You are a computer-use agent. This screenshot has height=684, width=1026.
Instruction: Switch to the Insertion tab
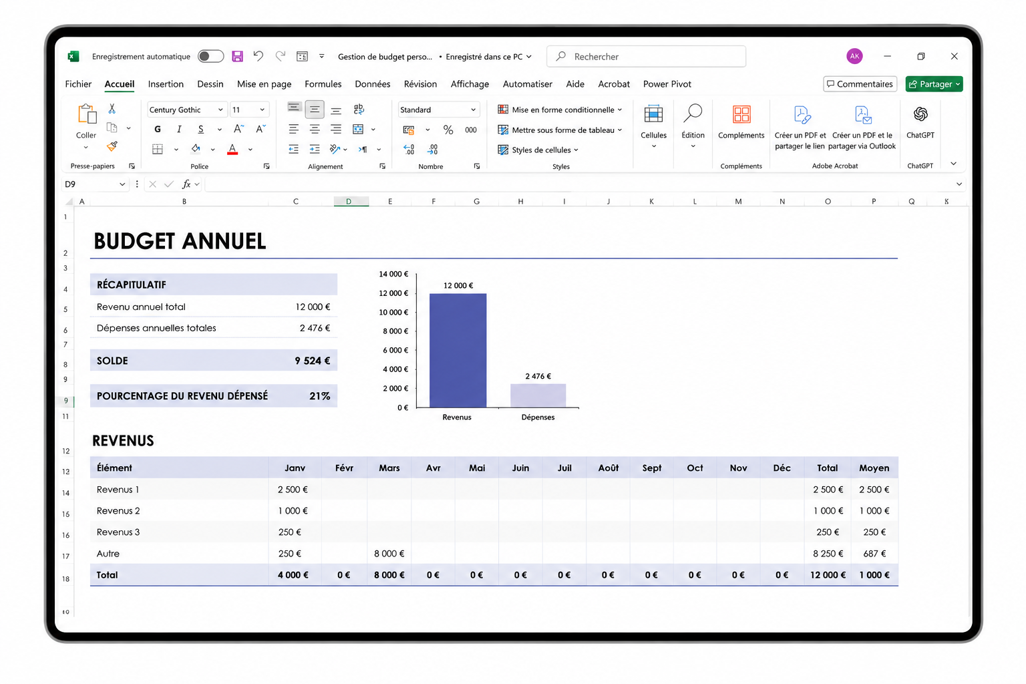point(166,84)
